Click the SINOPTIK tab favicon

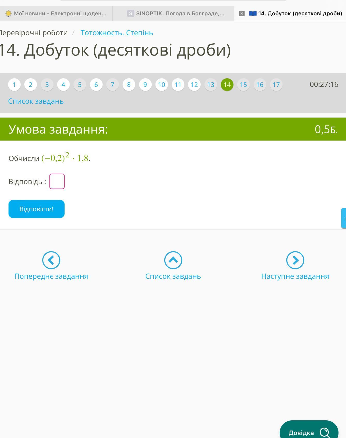click(131, 13)
